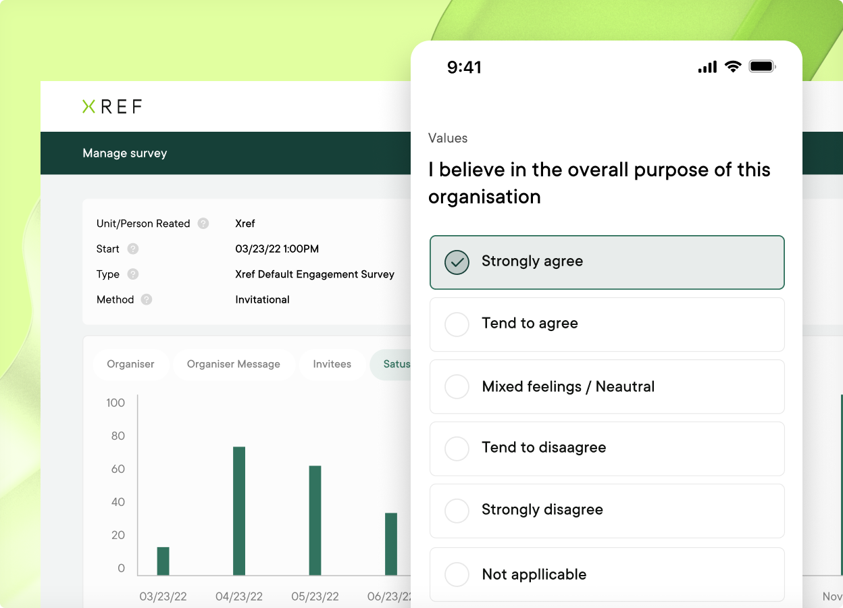Screen dimensions: 843x608
Task: Click the Wi-Fi status icon
Action: pos(733,66)
